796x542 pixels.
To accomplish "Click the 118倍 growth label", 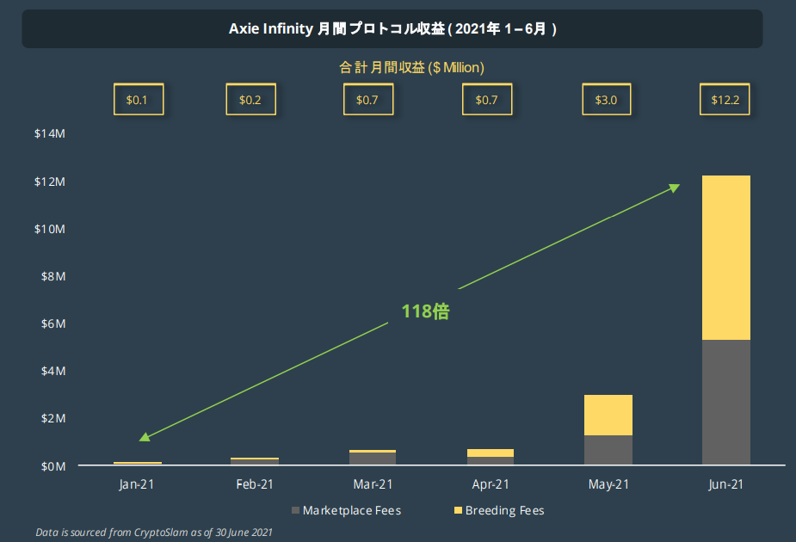I will 425,311.
